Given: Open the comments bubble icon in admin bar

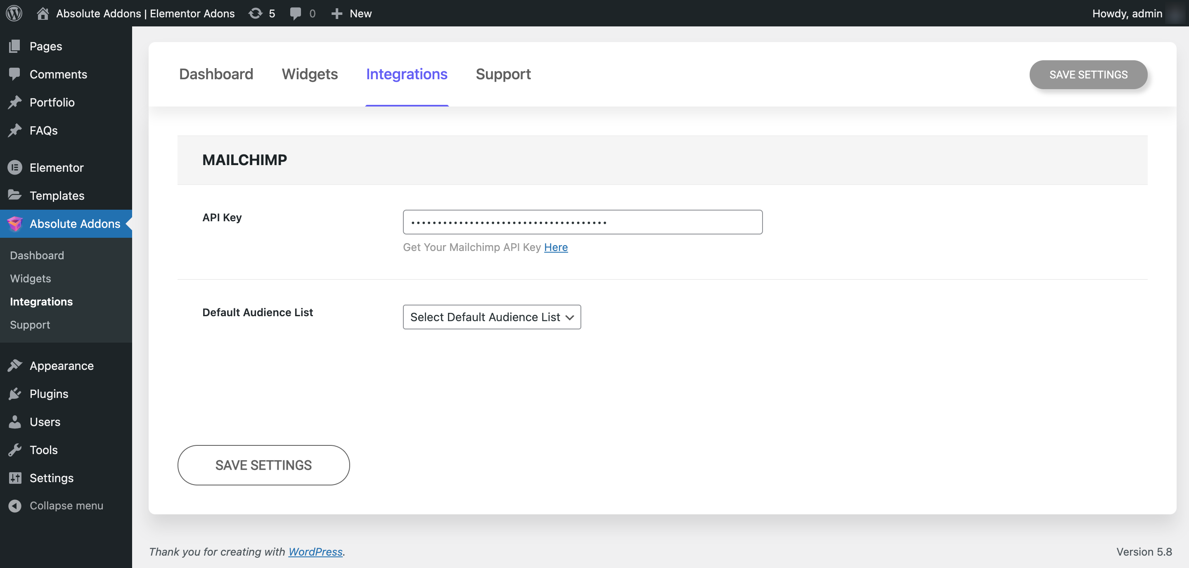Looking at the screenshot, I should coord(296,13).
